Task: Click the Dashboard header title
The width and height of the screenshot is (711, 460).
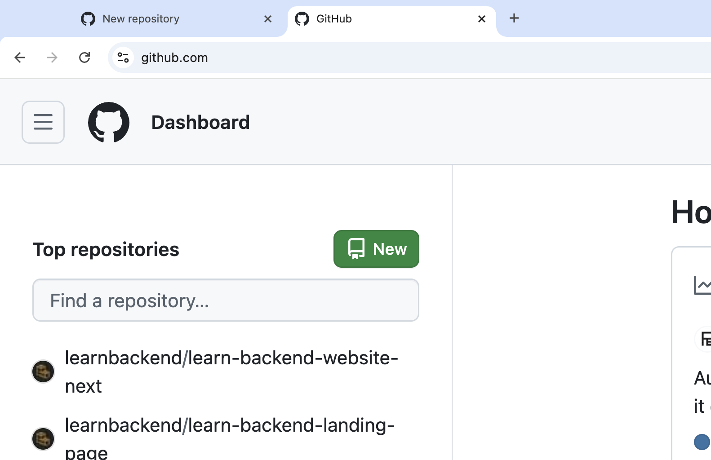Action: (200, 122)
